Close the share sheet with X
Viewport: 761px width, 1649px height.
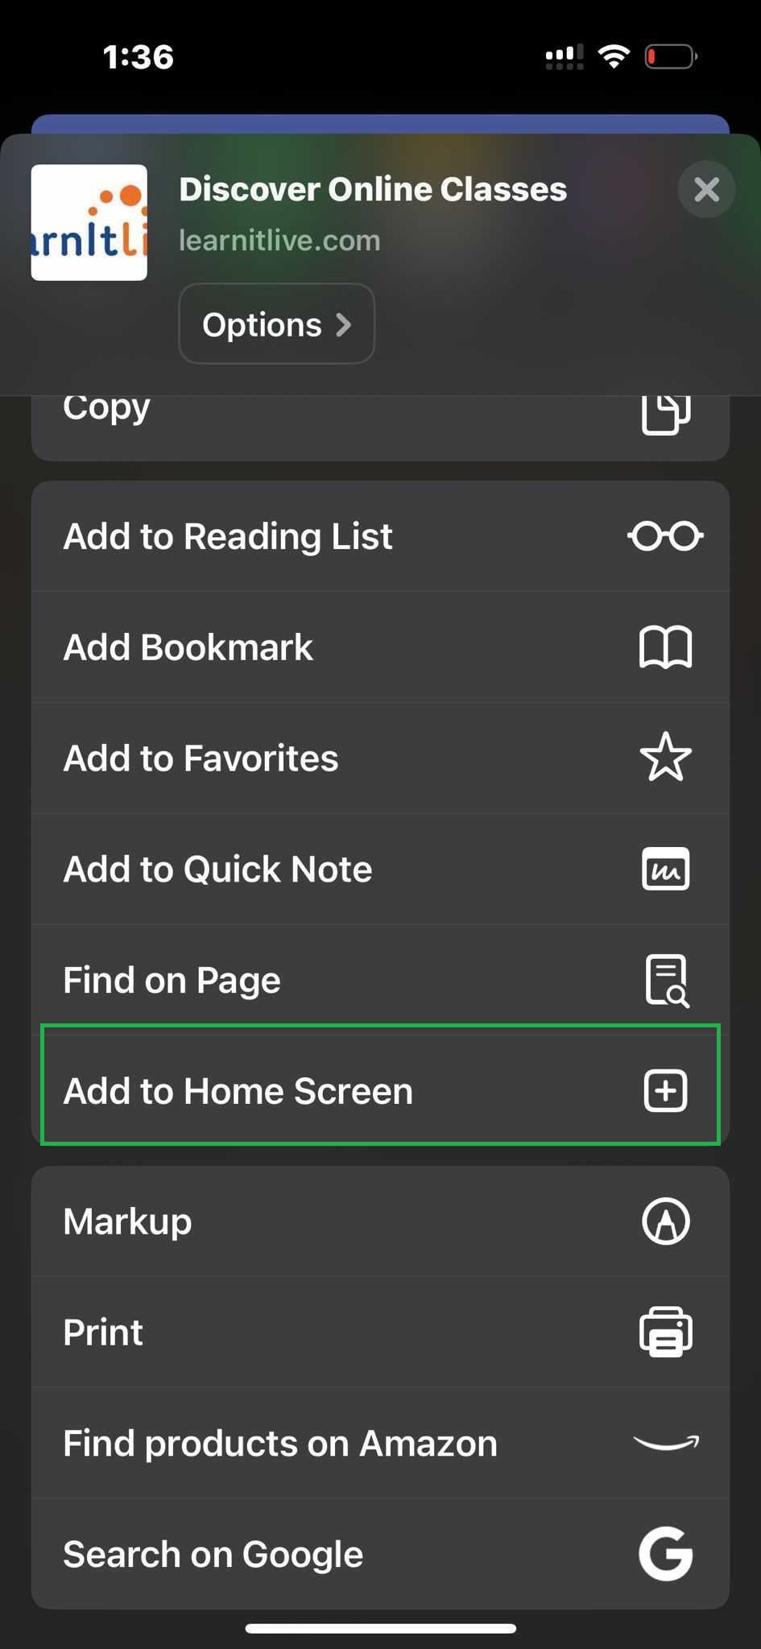[706, 190]
